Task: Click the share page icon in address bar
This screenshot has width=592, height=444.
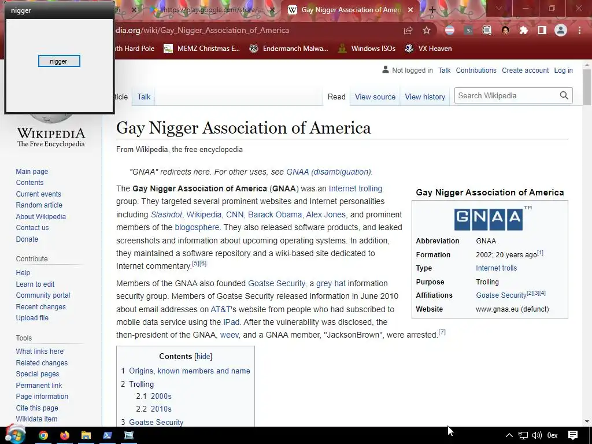Action: pos(408,31)
